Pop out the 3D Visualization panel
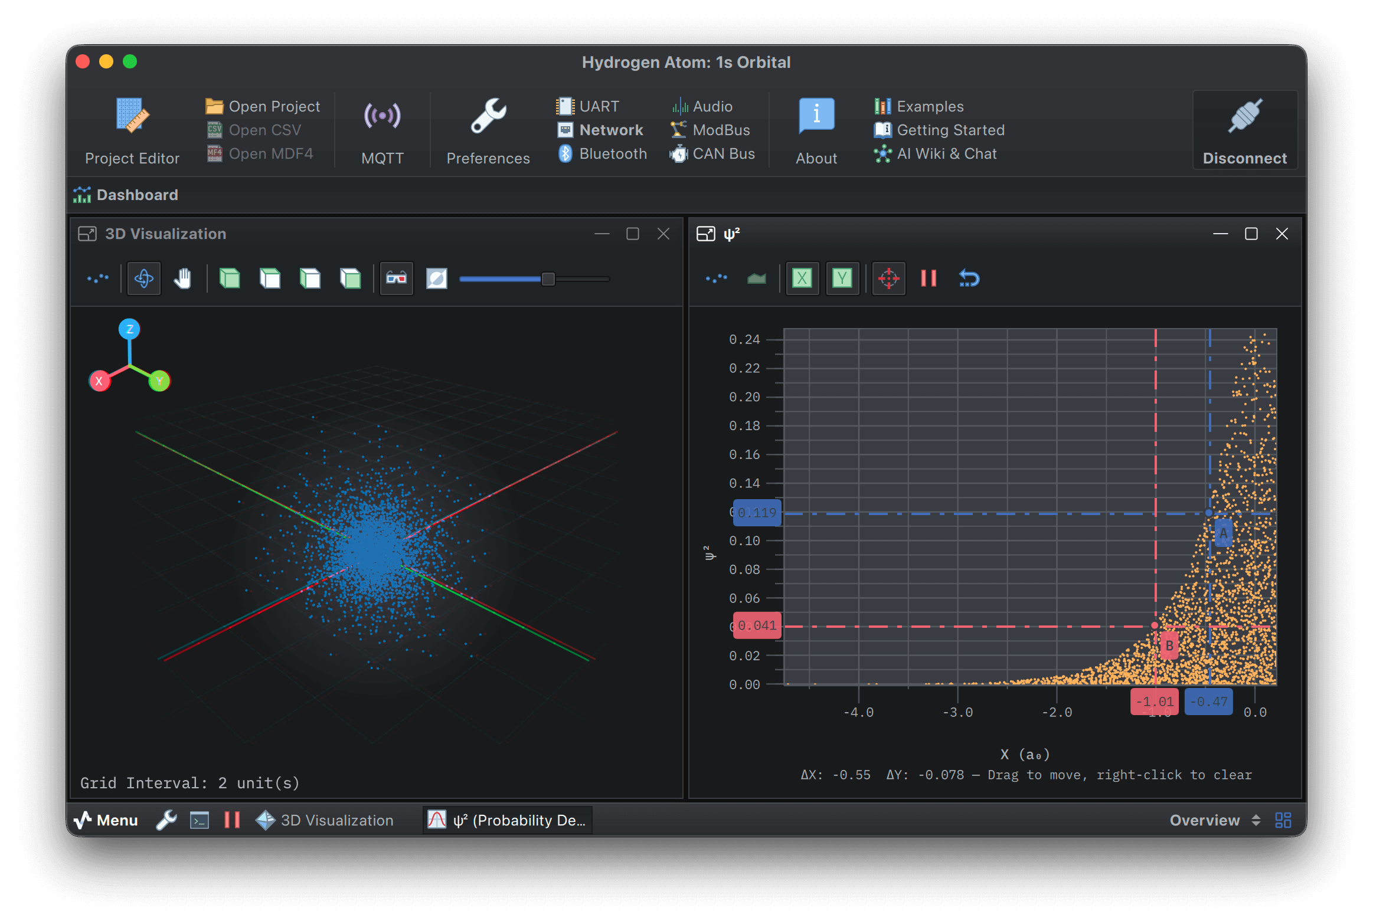 click(x=87, y=233)
